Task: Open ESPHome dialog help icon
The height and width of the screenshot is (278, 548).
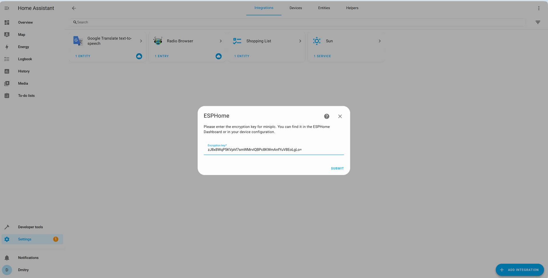Action: [x=327, y=116]
